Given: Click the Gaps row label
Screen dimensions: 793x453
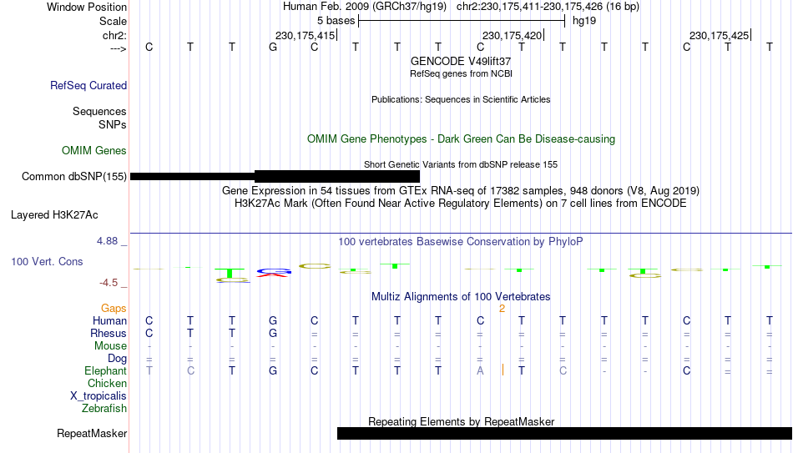Looking at the screenshot, I should pos(114,309).
